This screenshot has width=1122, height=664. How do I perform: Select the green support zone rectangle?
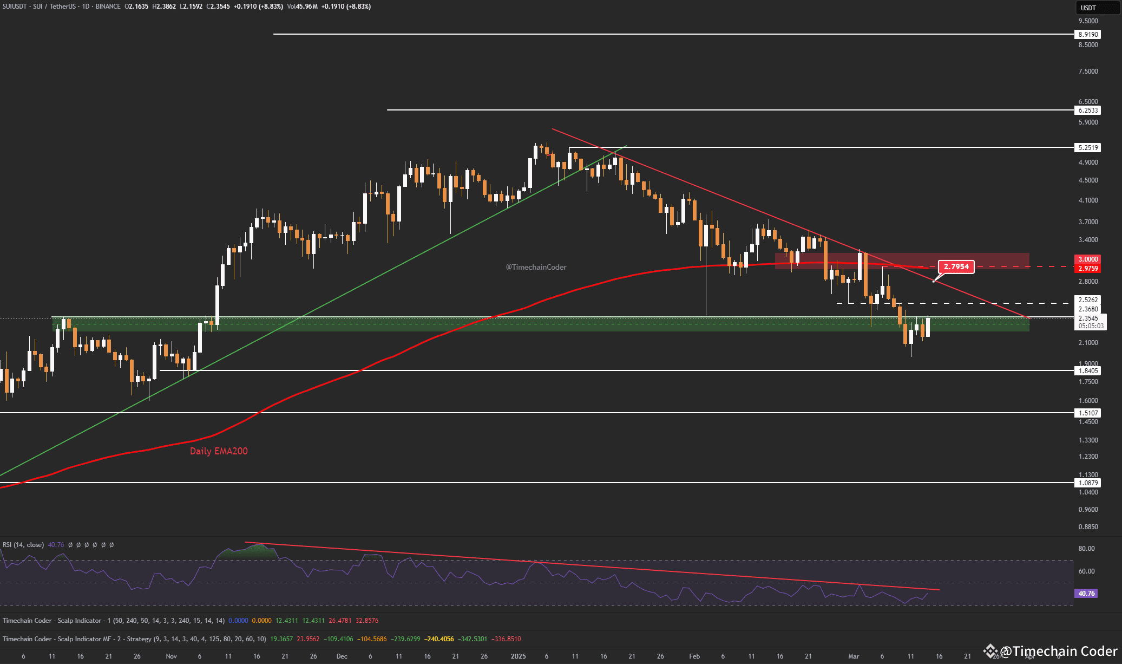click(x=540, y=324)
